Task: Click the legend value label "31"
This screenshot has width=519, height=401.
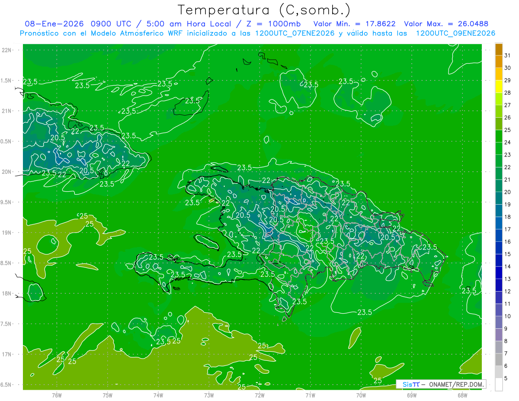Action: tap(508, 55)
